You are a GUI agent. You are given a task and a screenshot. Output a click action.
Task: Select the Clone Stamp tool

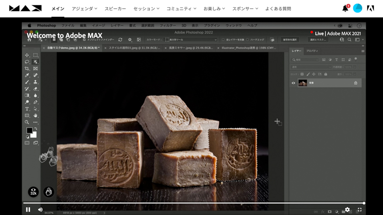(x=35, y=82)
